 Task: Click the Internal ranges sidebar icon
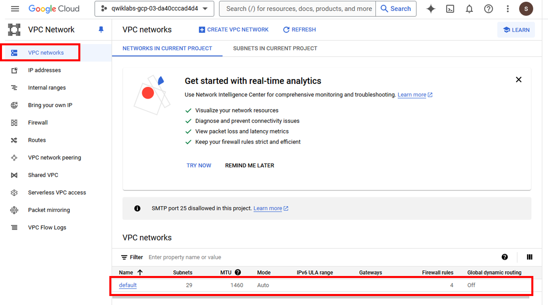pos(14,88)
